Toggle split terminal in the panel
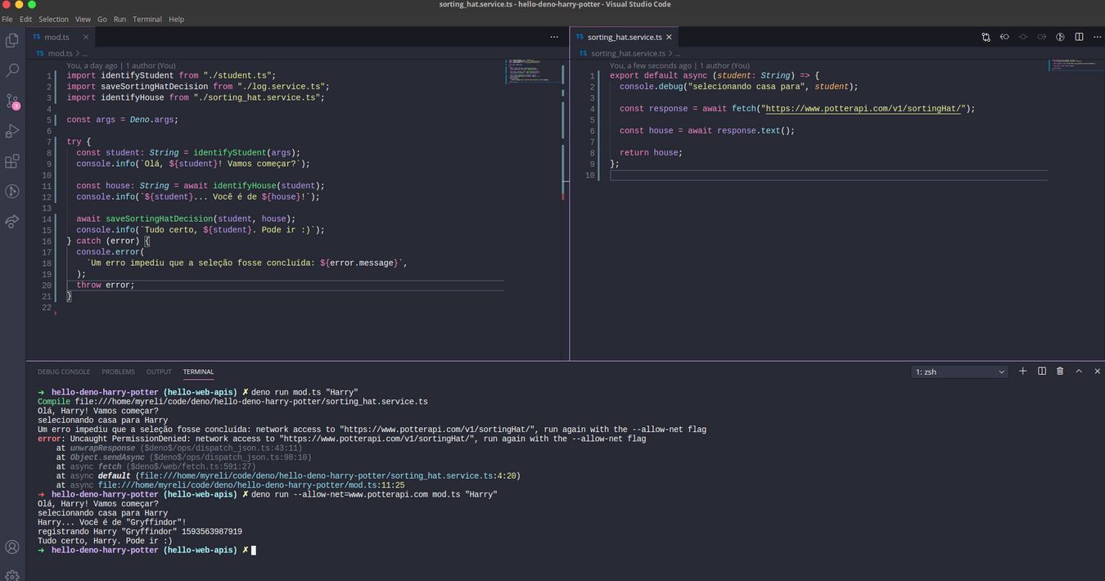Screen dimensions: 1105x581 (x=1042, y=372)
